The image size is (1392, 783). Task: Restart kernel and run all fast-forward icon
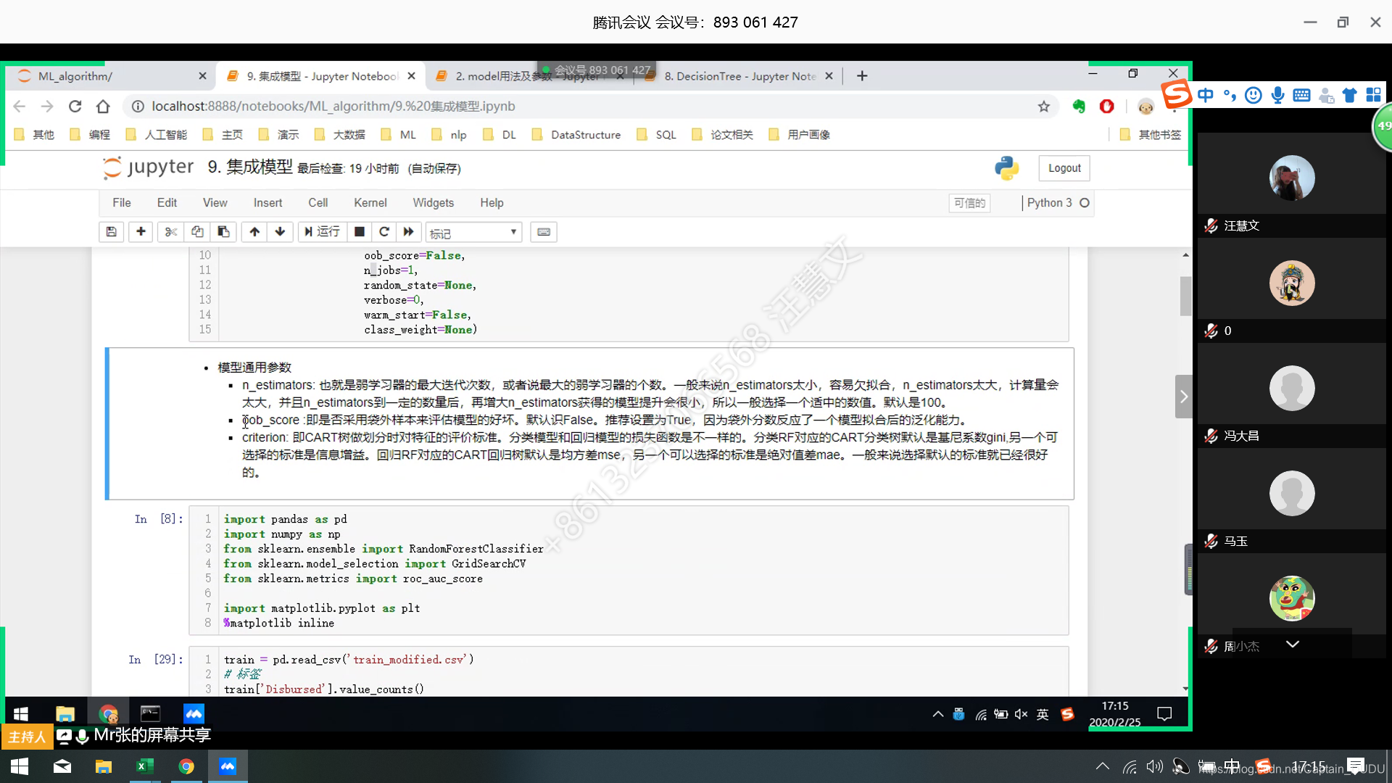pyautogui.click(x=409, y=232)
